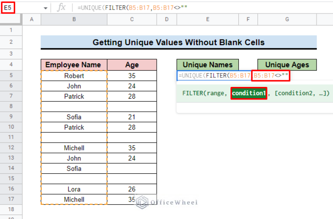Click the Unique Names header cell
The image size is (333, 219).
[x=208, y=65]
